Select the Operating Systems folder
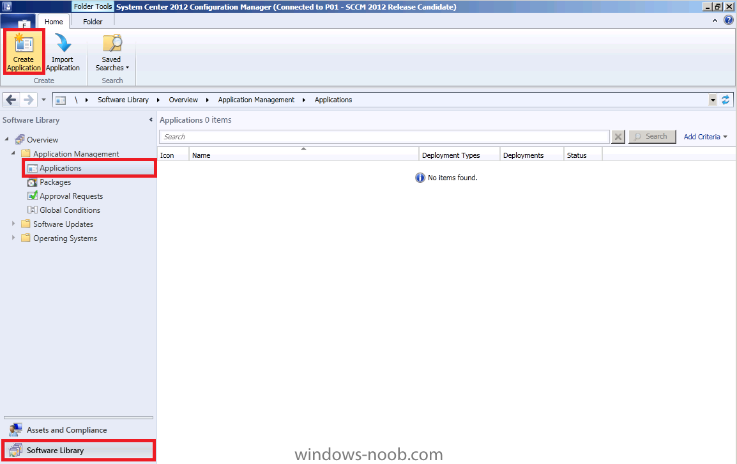Image resolution: width=737 pixels, height=464 pixels. point(65,238)
